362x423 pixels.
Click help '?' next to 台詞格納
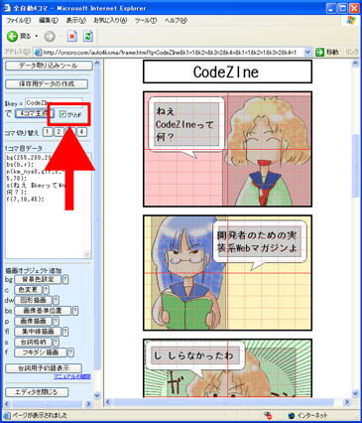coord(57,342)
